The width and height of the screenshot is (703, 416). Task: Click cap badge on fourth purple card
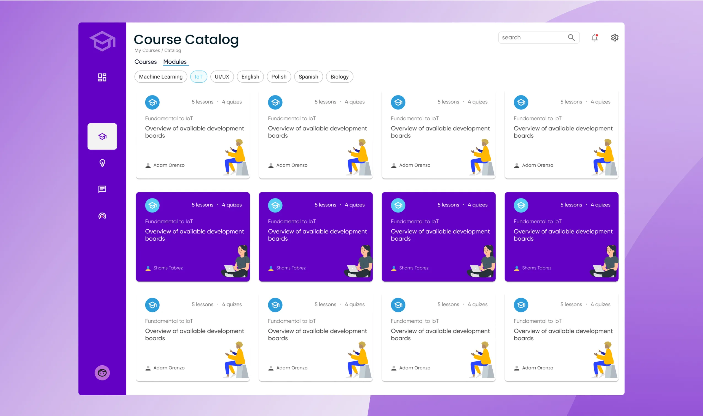pos(521,205)
